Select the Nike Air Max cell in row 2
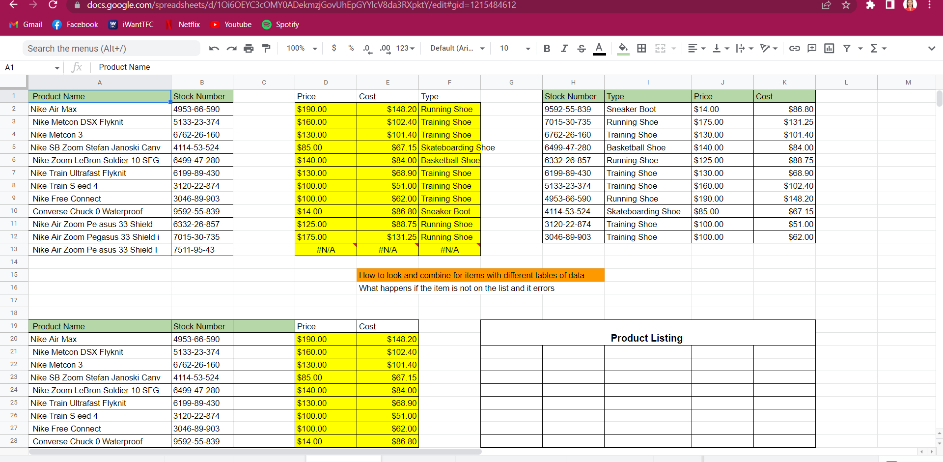Screen dimensions: 943x462 100,109
